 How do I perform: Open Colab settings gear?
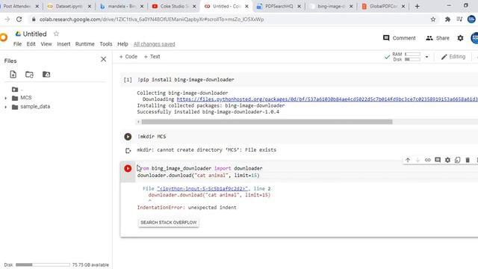460,38
